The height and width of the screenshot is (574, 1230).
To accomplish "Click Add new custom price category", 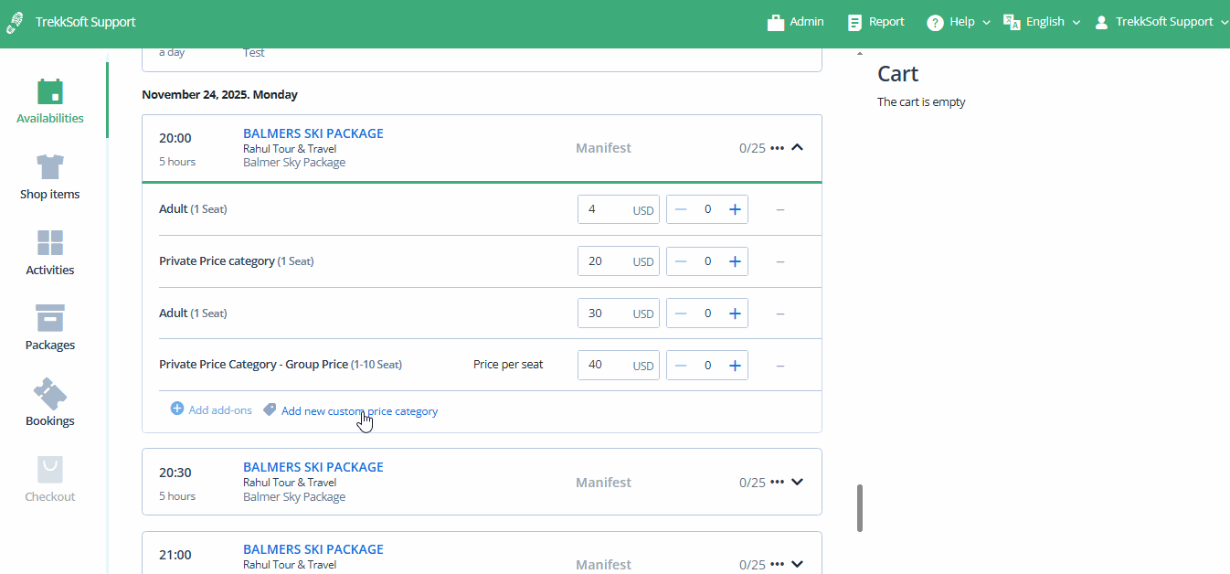I will tap(359, 411).
